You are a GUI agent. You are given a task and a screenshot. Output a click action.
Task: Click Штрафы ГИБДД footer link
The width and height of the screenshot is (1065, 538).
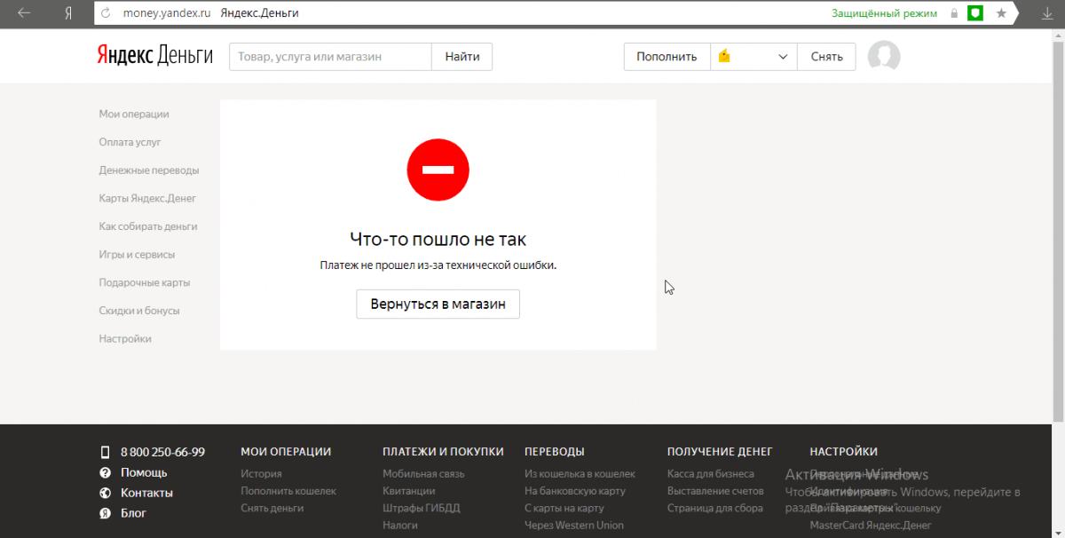422,508
